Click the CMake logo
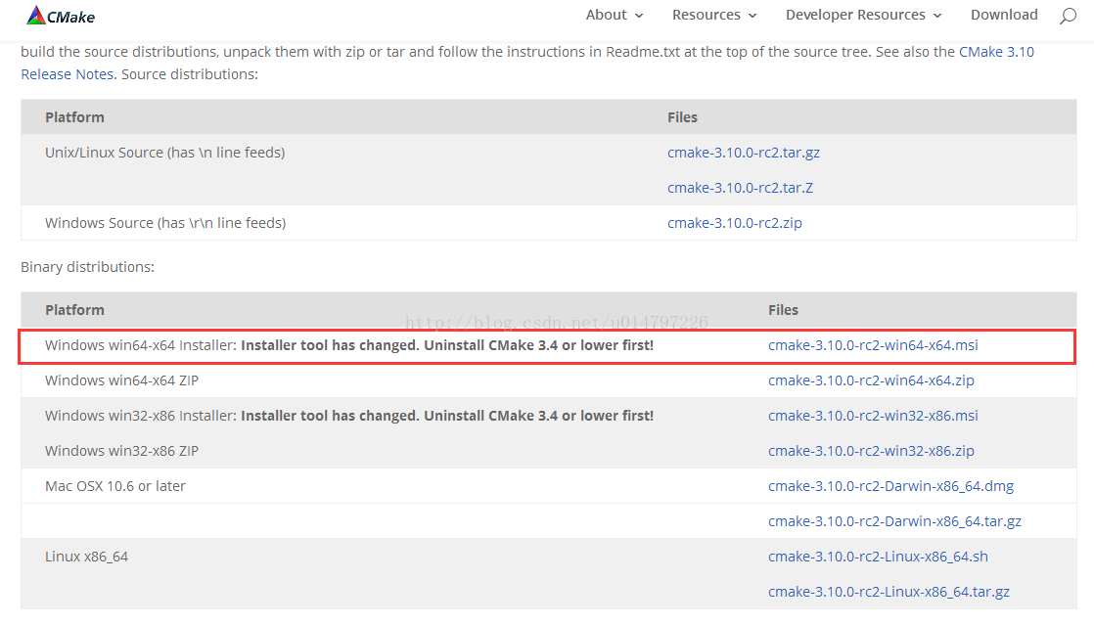 coord(61,16)
